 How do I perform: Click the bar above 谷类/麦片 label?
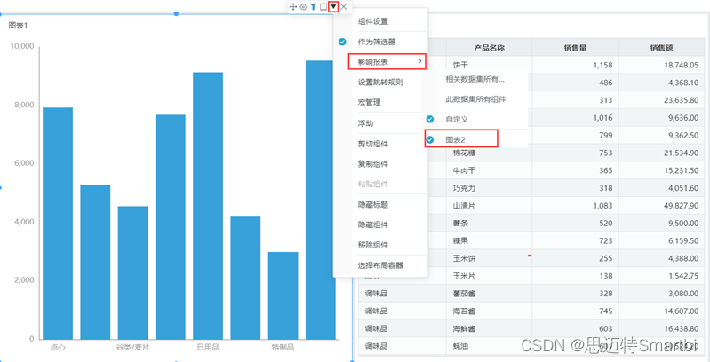[133, 272]
